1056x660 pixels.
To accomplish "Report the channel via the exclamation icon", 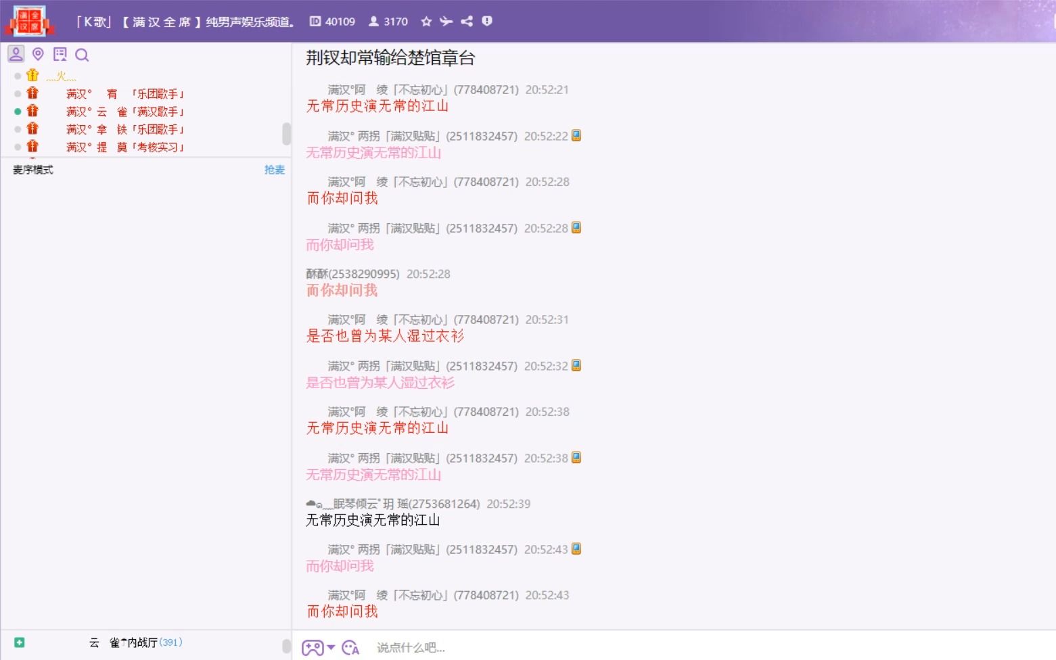I will (487, 21).
